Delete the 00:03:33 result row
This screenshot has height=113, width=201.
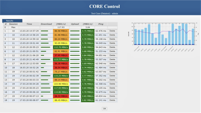pos(112,80)
